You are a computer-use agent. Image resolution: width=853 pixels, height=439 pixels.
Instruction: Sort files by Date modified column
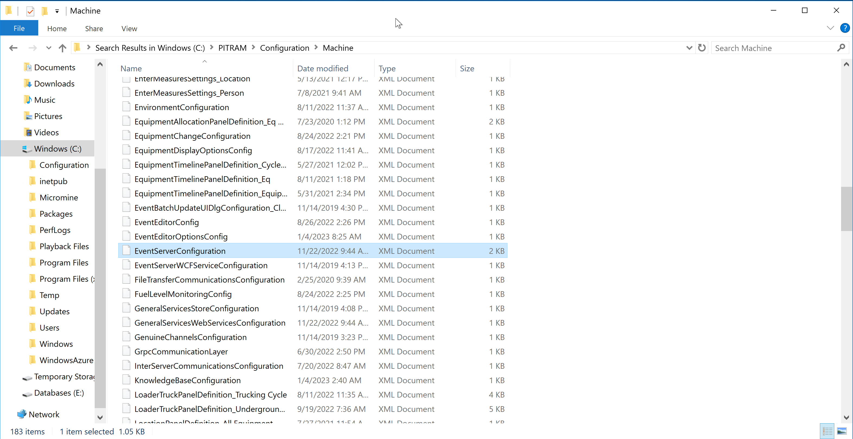point(322,68)
